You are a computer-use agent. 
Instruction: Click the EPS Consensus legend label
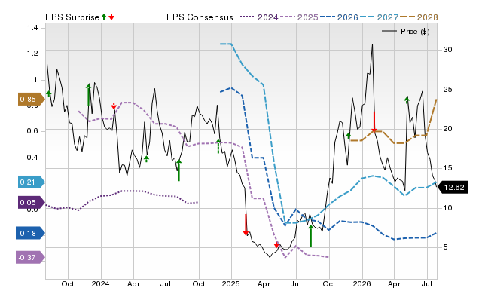tap(200, 17)
